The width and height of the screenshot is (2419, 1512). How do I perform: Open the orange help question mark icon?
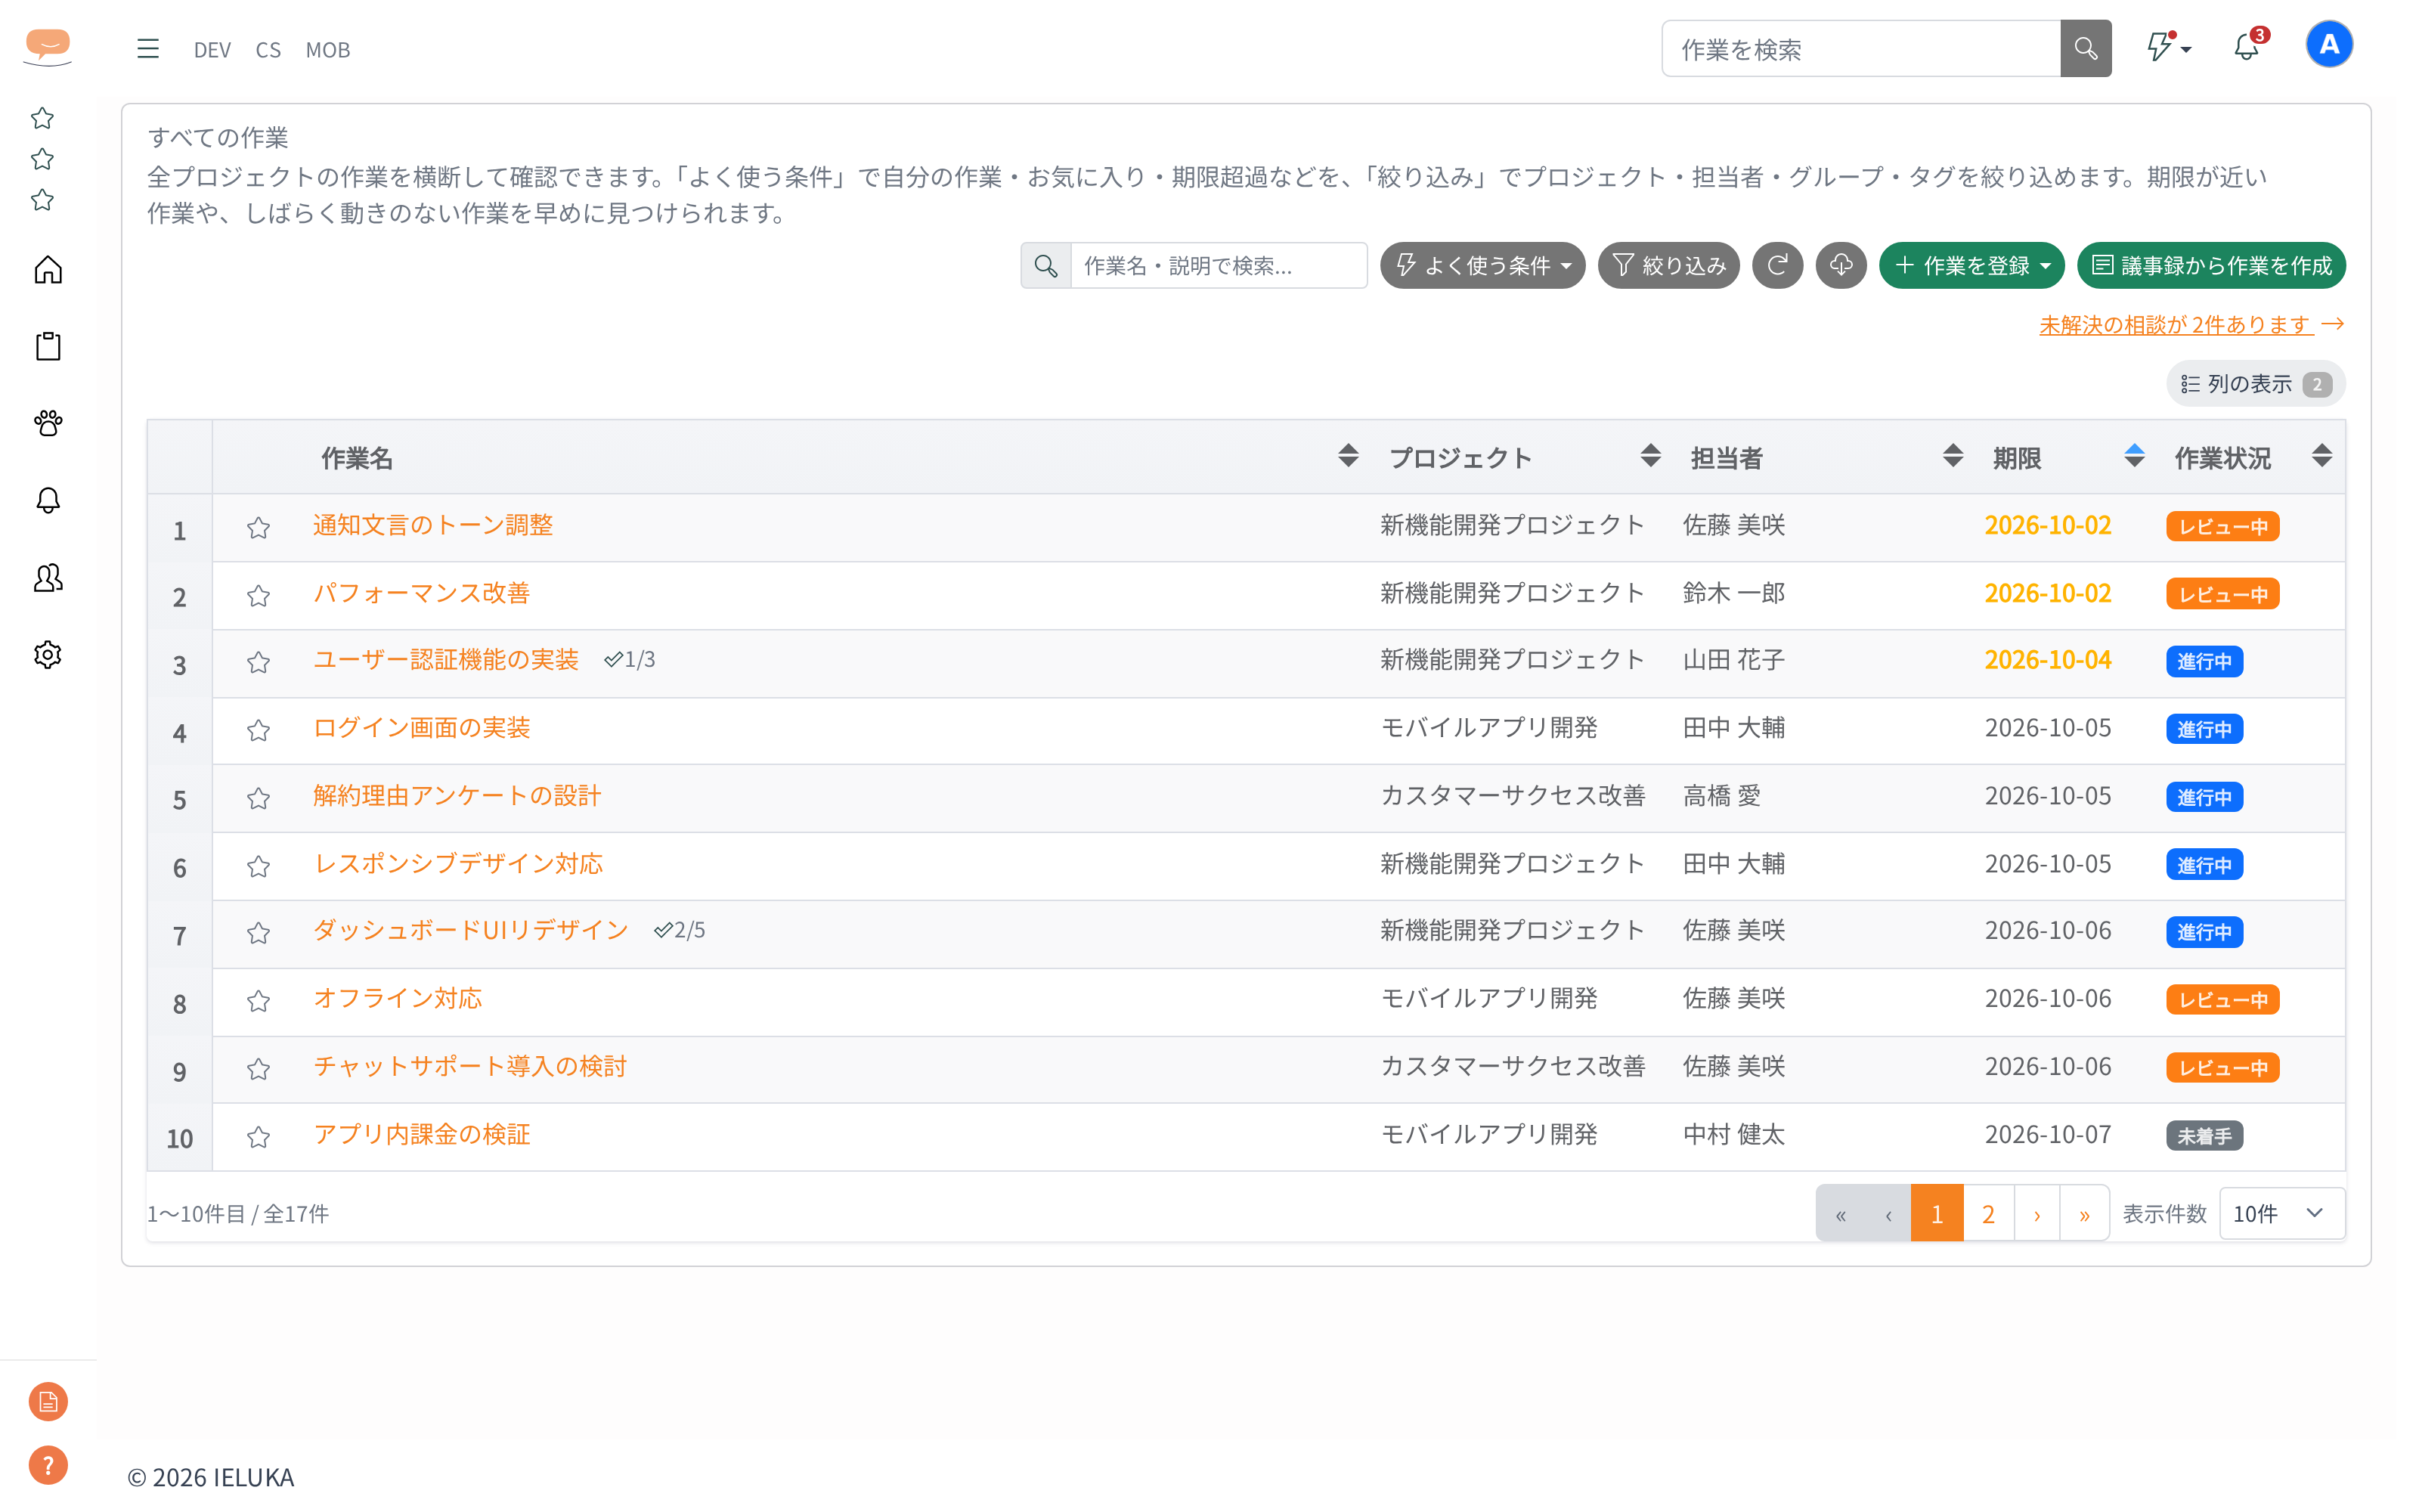coord(48,1465)
